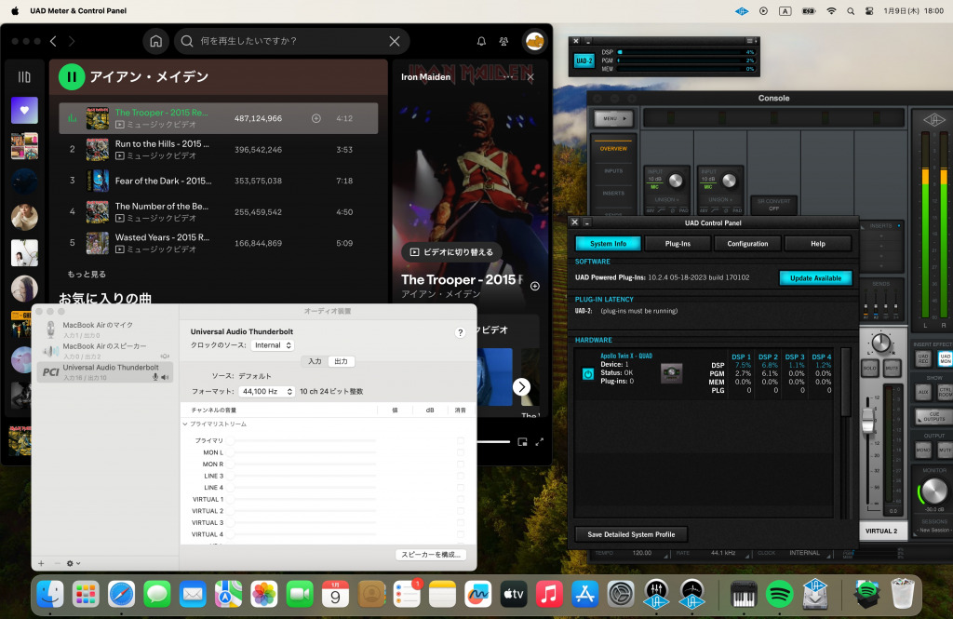Pause playback with the green artist button
Viewport: 953px width, 619px height.
72,77
